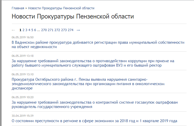Click the page heading Новости Прокуратуры Пензенской области

pyautogui.click(x=73, y=16)
